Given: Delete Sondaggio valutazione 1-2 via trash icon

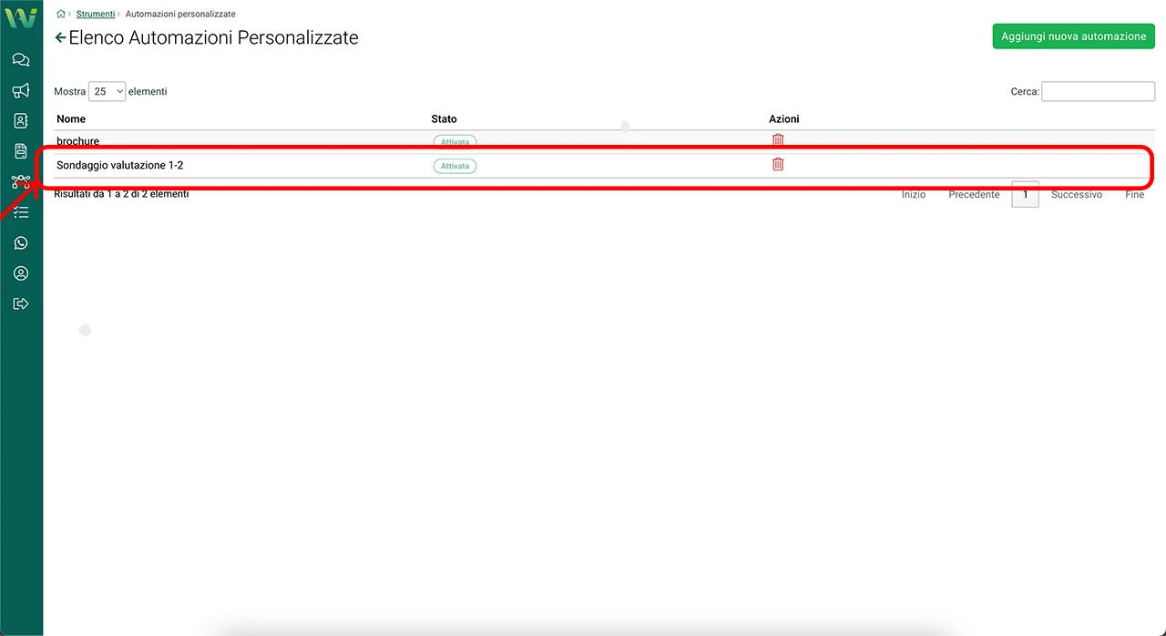Looking at the screenshot, I should 778,164.
